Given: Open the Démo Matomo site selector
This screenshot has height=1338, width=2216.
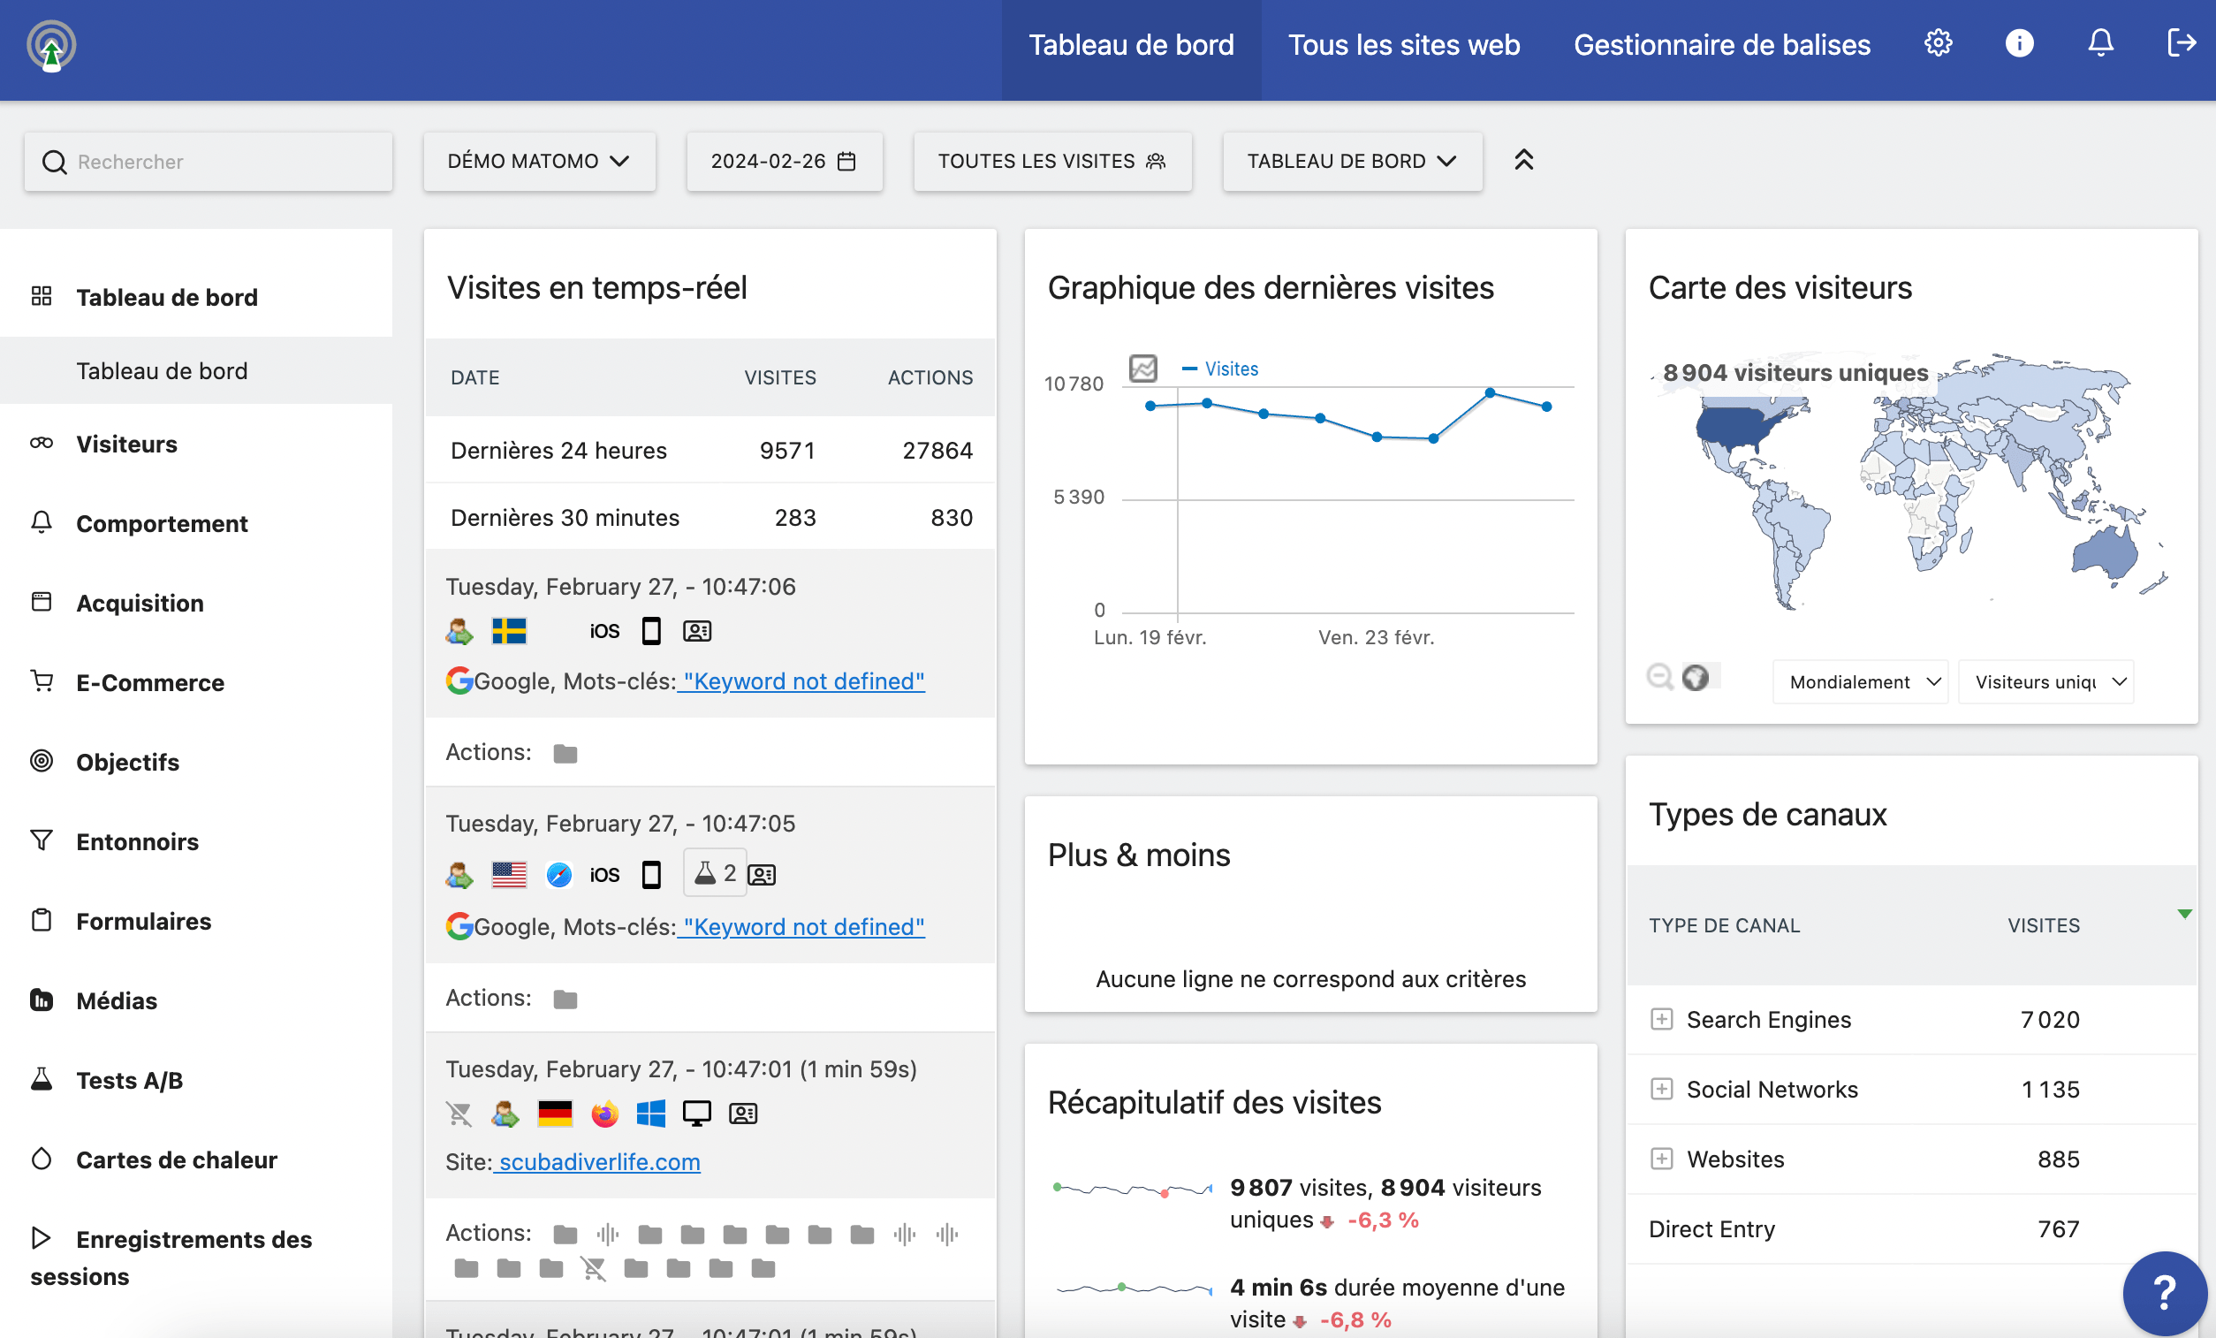Looking at the screenshot, I should click(x=539, y=161).
